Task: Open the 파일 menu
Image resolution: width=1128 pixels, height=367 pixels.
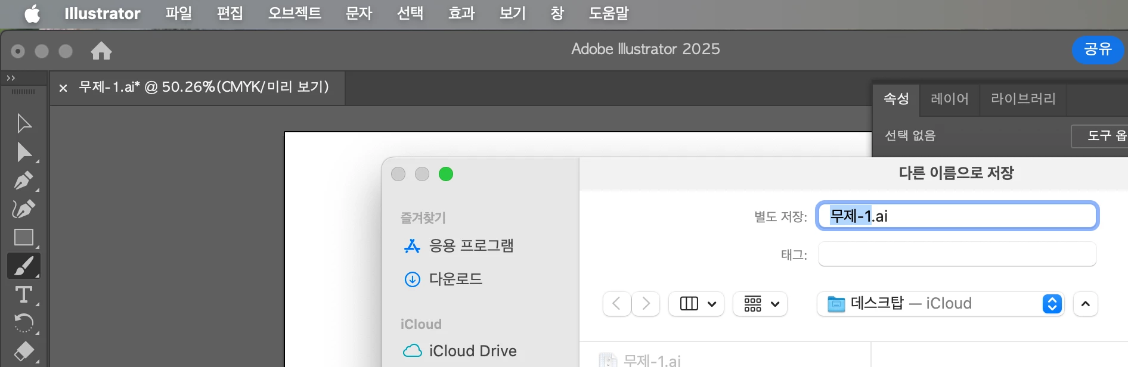Action: coord(178,13)
